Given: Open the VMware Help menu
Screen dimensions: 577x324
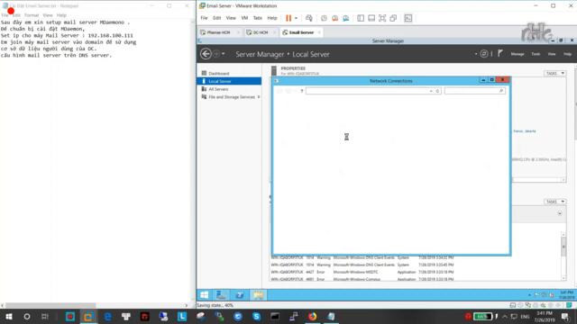Looking at the screenshot, I should pyautogui.click(x=272, y=18).
